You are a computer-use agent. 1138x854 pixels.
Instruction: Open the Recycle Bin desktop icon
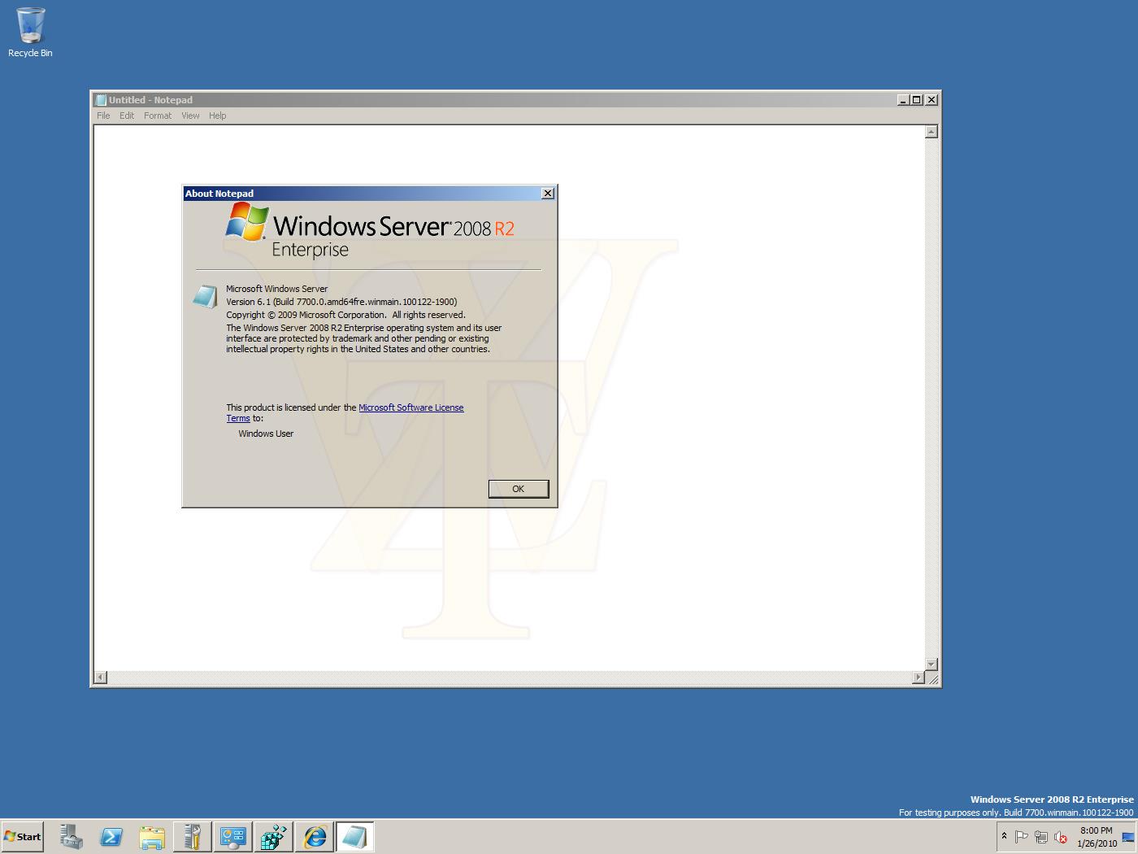click(x=30, y=33)
